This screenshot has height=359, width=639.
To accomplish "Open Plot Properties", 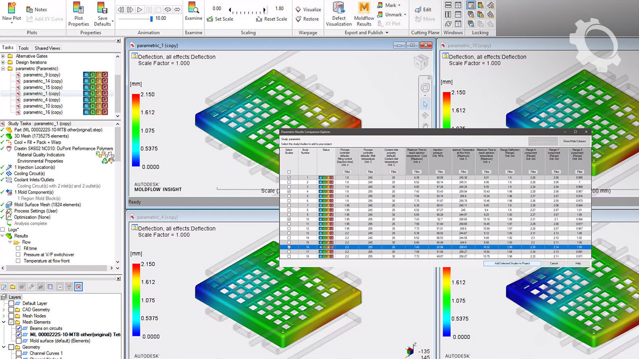I will coord(78,14).
